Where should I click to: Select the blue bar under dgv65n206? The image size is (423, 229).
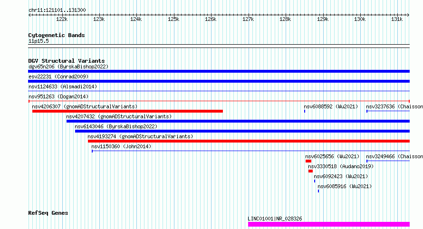219,71
